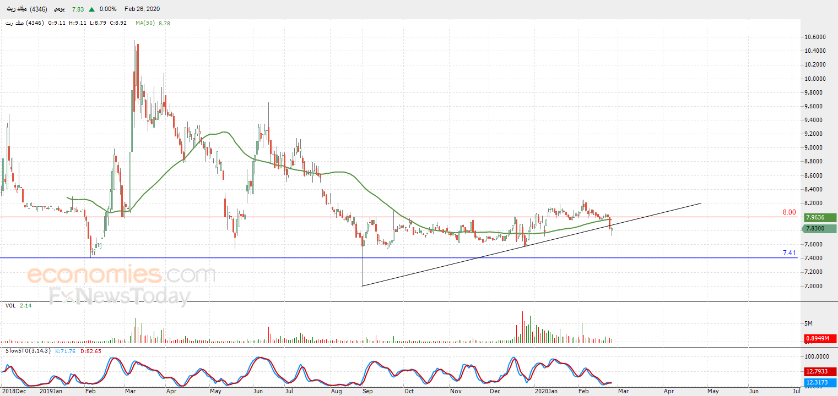Click the '5M' volume axis label
The image size is (838, 396).
click(809, 323)
